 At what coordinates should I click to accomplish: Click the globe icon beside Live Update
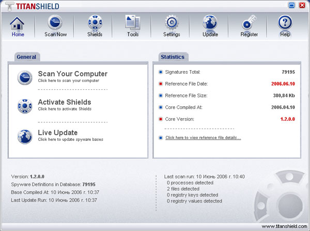pos(25,136)
